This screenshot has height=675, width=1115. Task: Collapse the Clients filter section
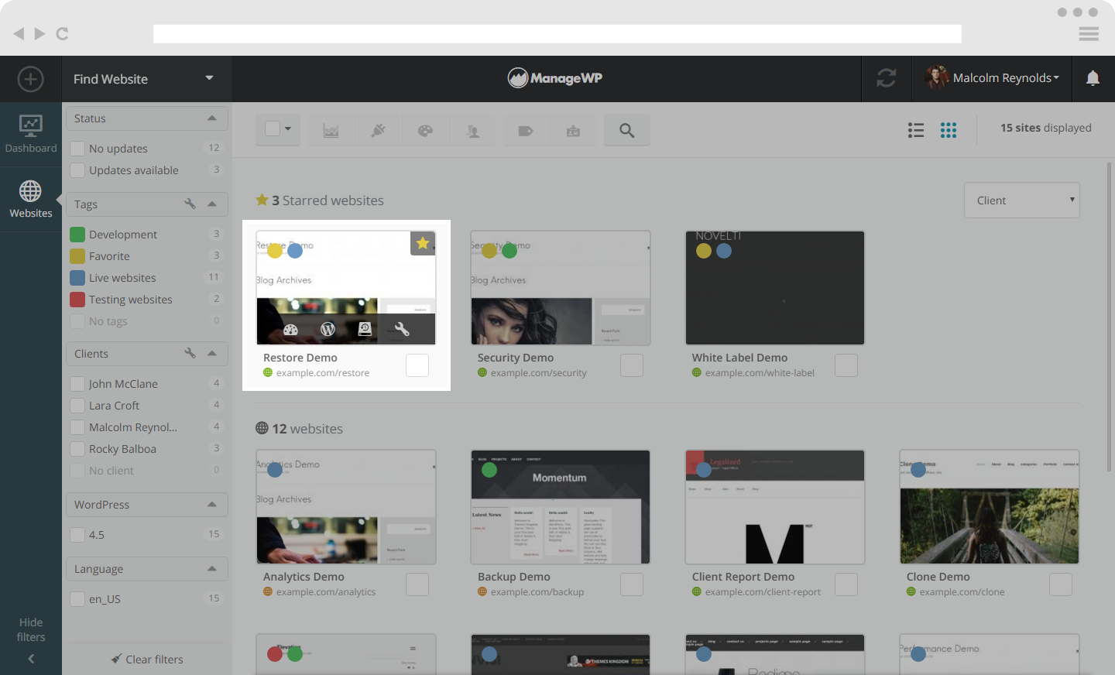coord(211,354)
